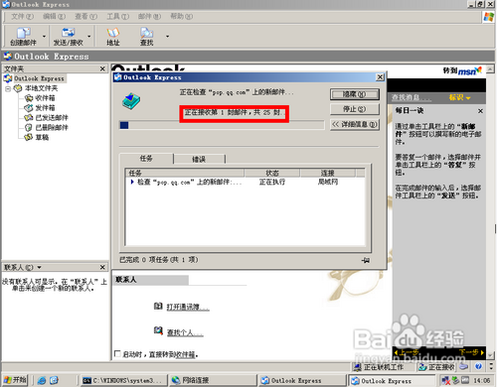497x387 pixels.
Task: Open the 收件箱 inbox folder
Action: pos(45,98)
